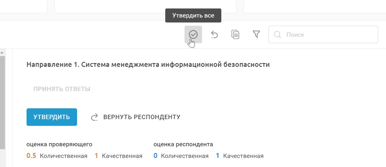
Task: Click the return-all undo arrow icon
Action: (x=214, y=35)
